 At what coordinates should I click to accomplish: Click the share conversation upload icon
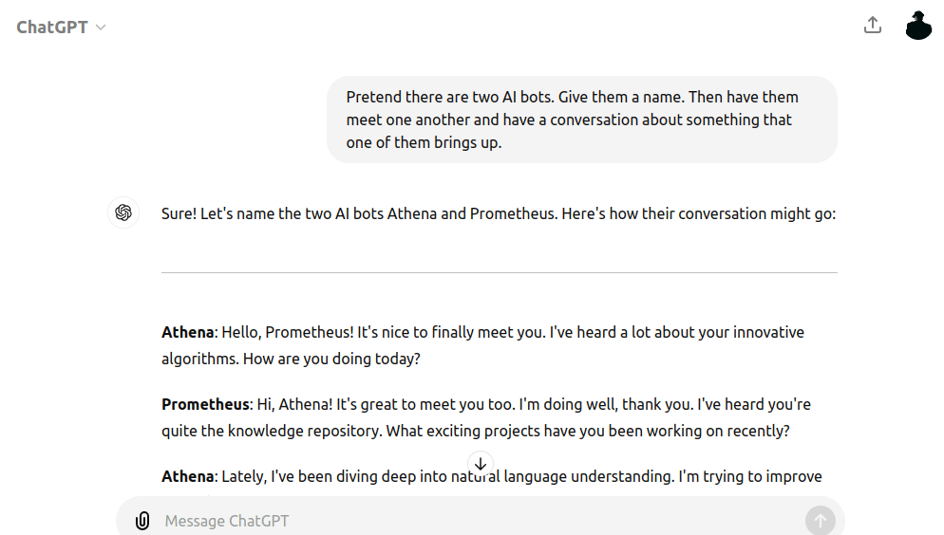point(873,26)
